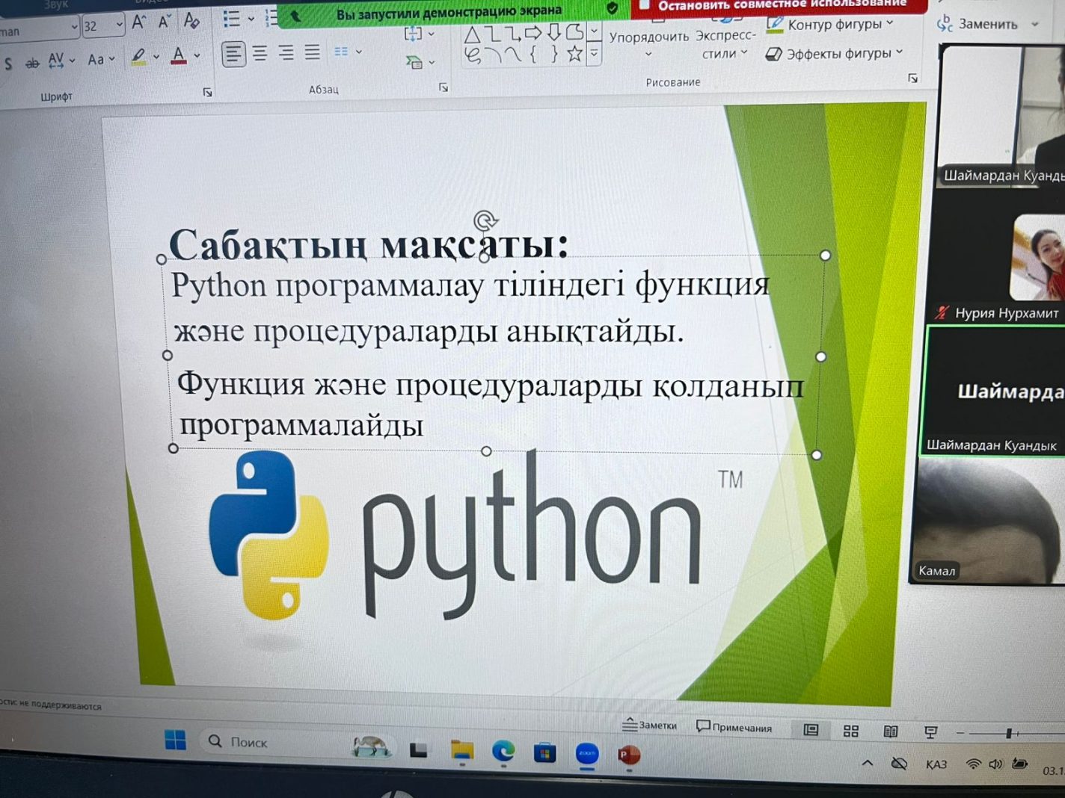Screen dimensions: 1065x798
Task: Expand the Контур фигуры dropdown
Action: (890, 24)
